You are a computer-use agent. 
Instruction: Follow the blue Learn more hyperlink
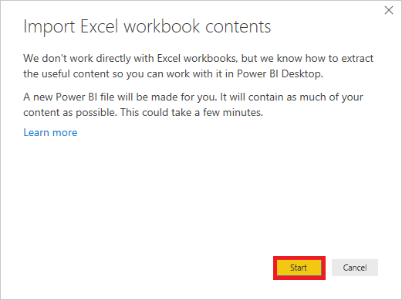point(50,132)
